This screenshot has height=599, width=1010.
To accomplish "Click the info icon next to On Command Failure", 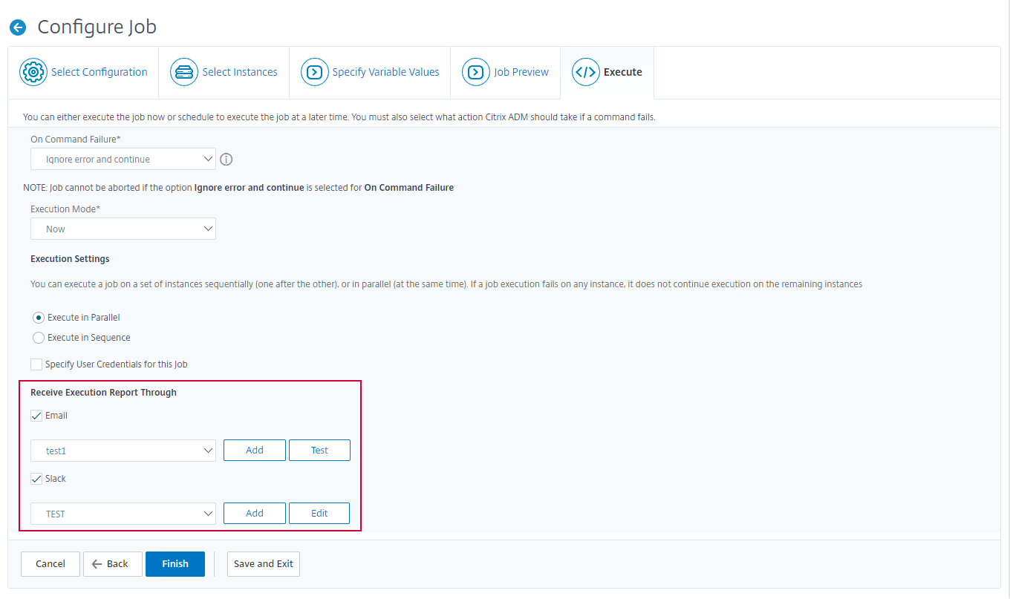I will (x=227, y=160).
